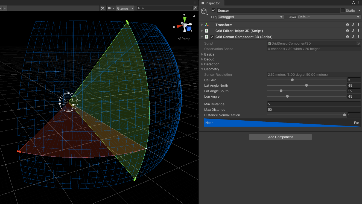Click the Add Component button
Image resolution: width=362 pixels, height=204 pixels.
coord(280,137)
